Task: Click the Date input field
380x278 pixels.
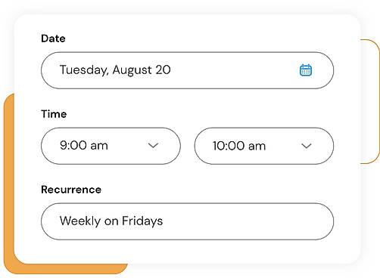Action: point(187,70)
